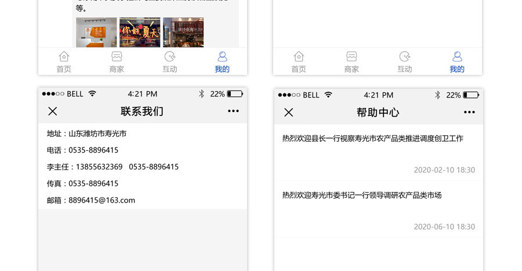This screenshot has height=271, width=522.
Task: Close the 联系我们 page with the X
Action: pos(53,111)
